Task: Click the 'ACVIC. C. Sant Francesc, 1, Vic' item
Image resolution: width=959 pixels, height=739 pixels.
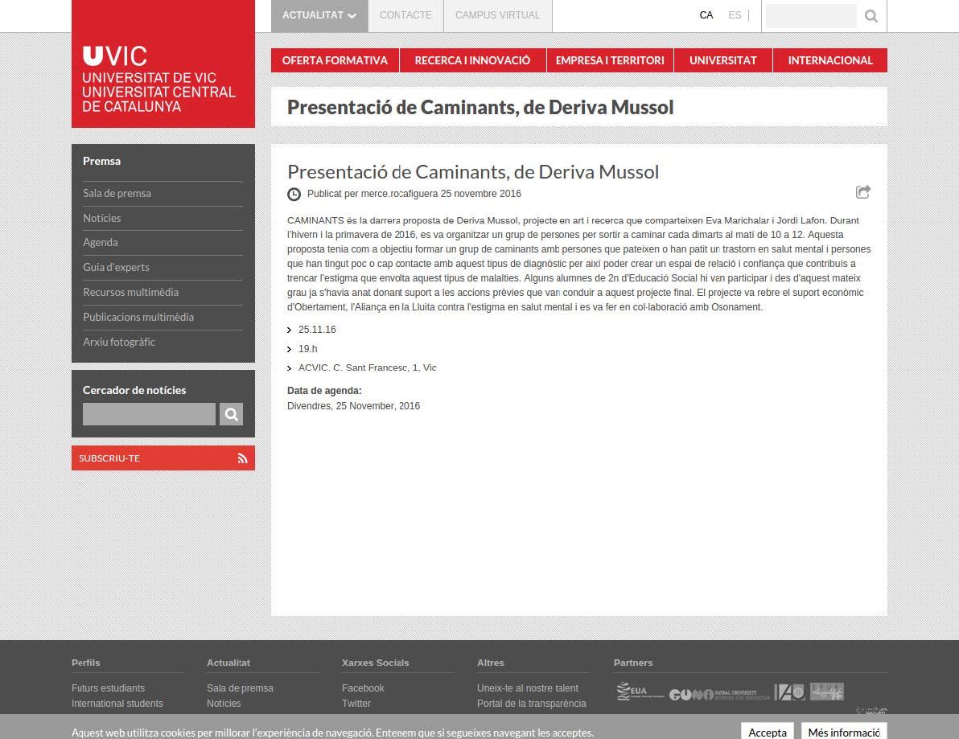Action: (367, 367)
